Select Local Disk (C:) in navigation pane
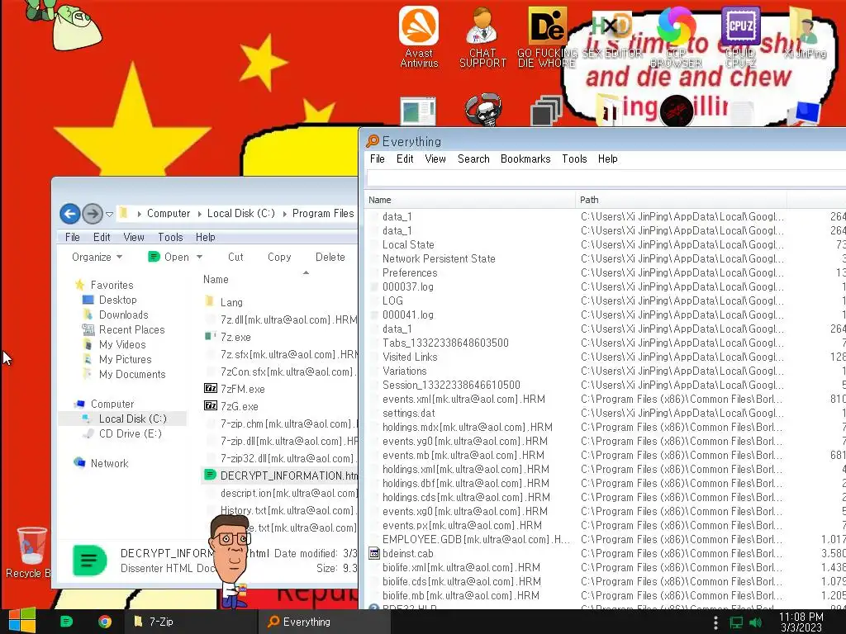Image resolution: width=846 pixels, height=634 pixels. pyautogui.click(x=133, y=419)
